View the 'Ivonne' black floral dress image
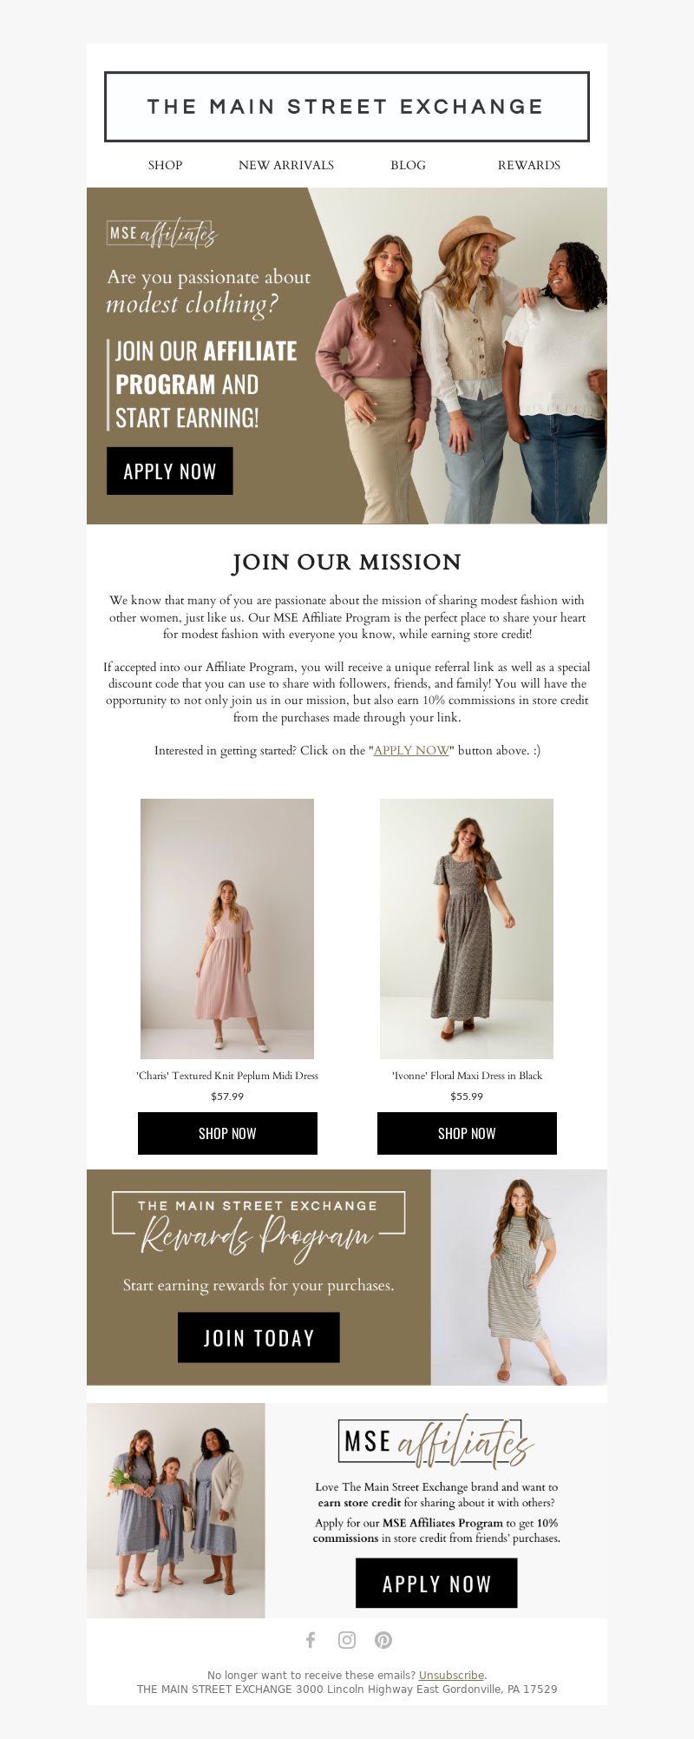The height and width of the screenshot is (1739, 694). tap(467, 929)
